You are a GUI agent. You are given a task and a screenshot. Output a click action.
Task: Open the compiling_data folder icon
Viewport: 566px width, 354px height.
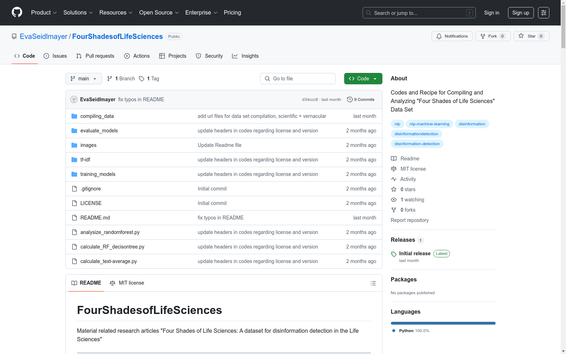point(74,116)
